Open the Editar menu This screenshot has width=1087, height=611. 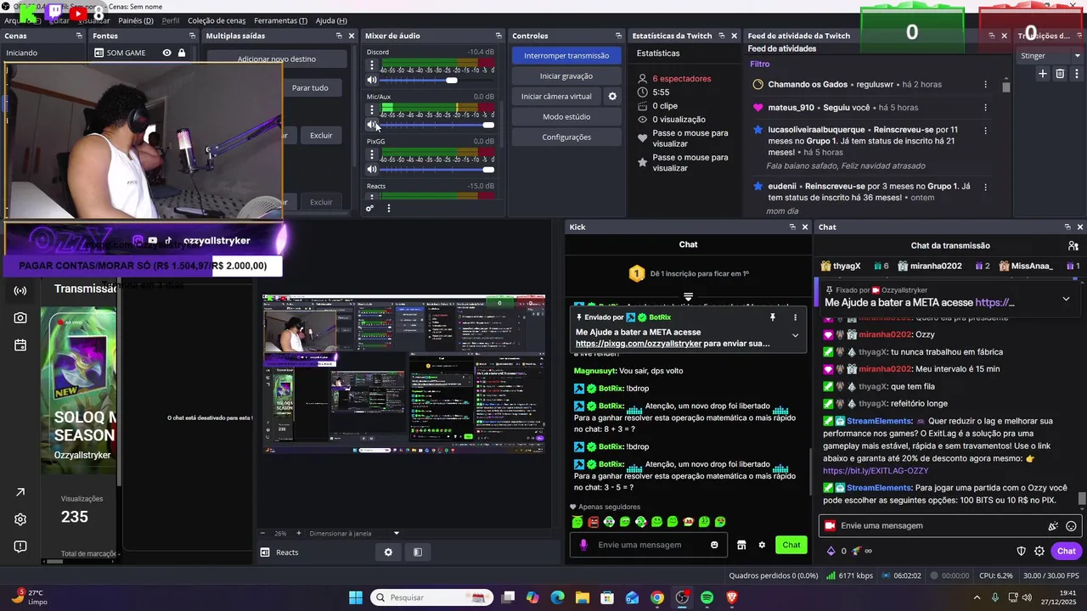[59, 20]
